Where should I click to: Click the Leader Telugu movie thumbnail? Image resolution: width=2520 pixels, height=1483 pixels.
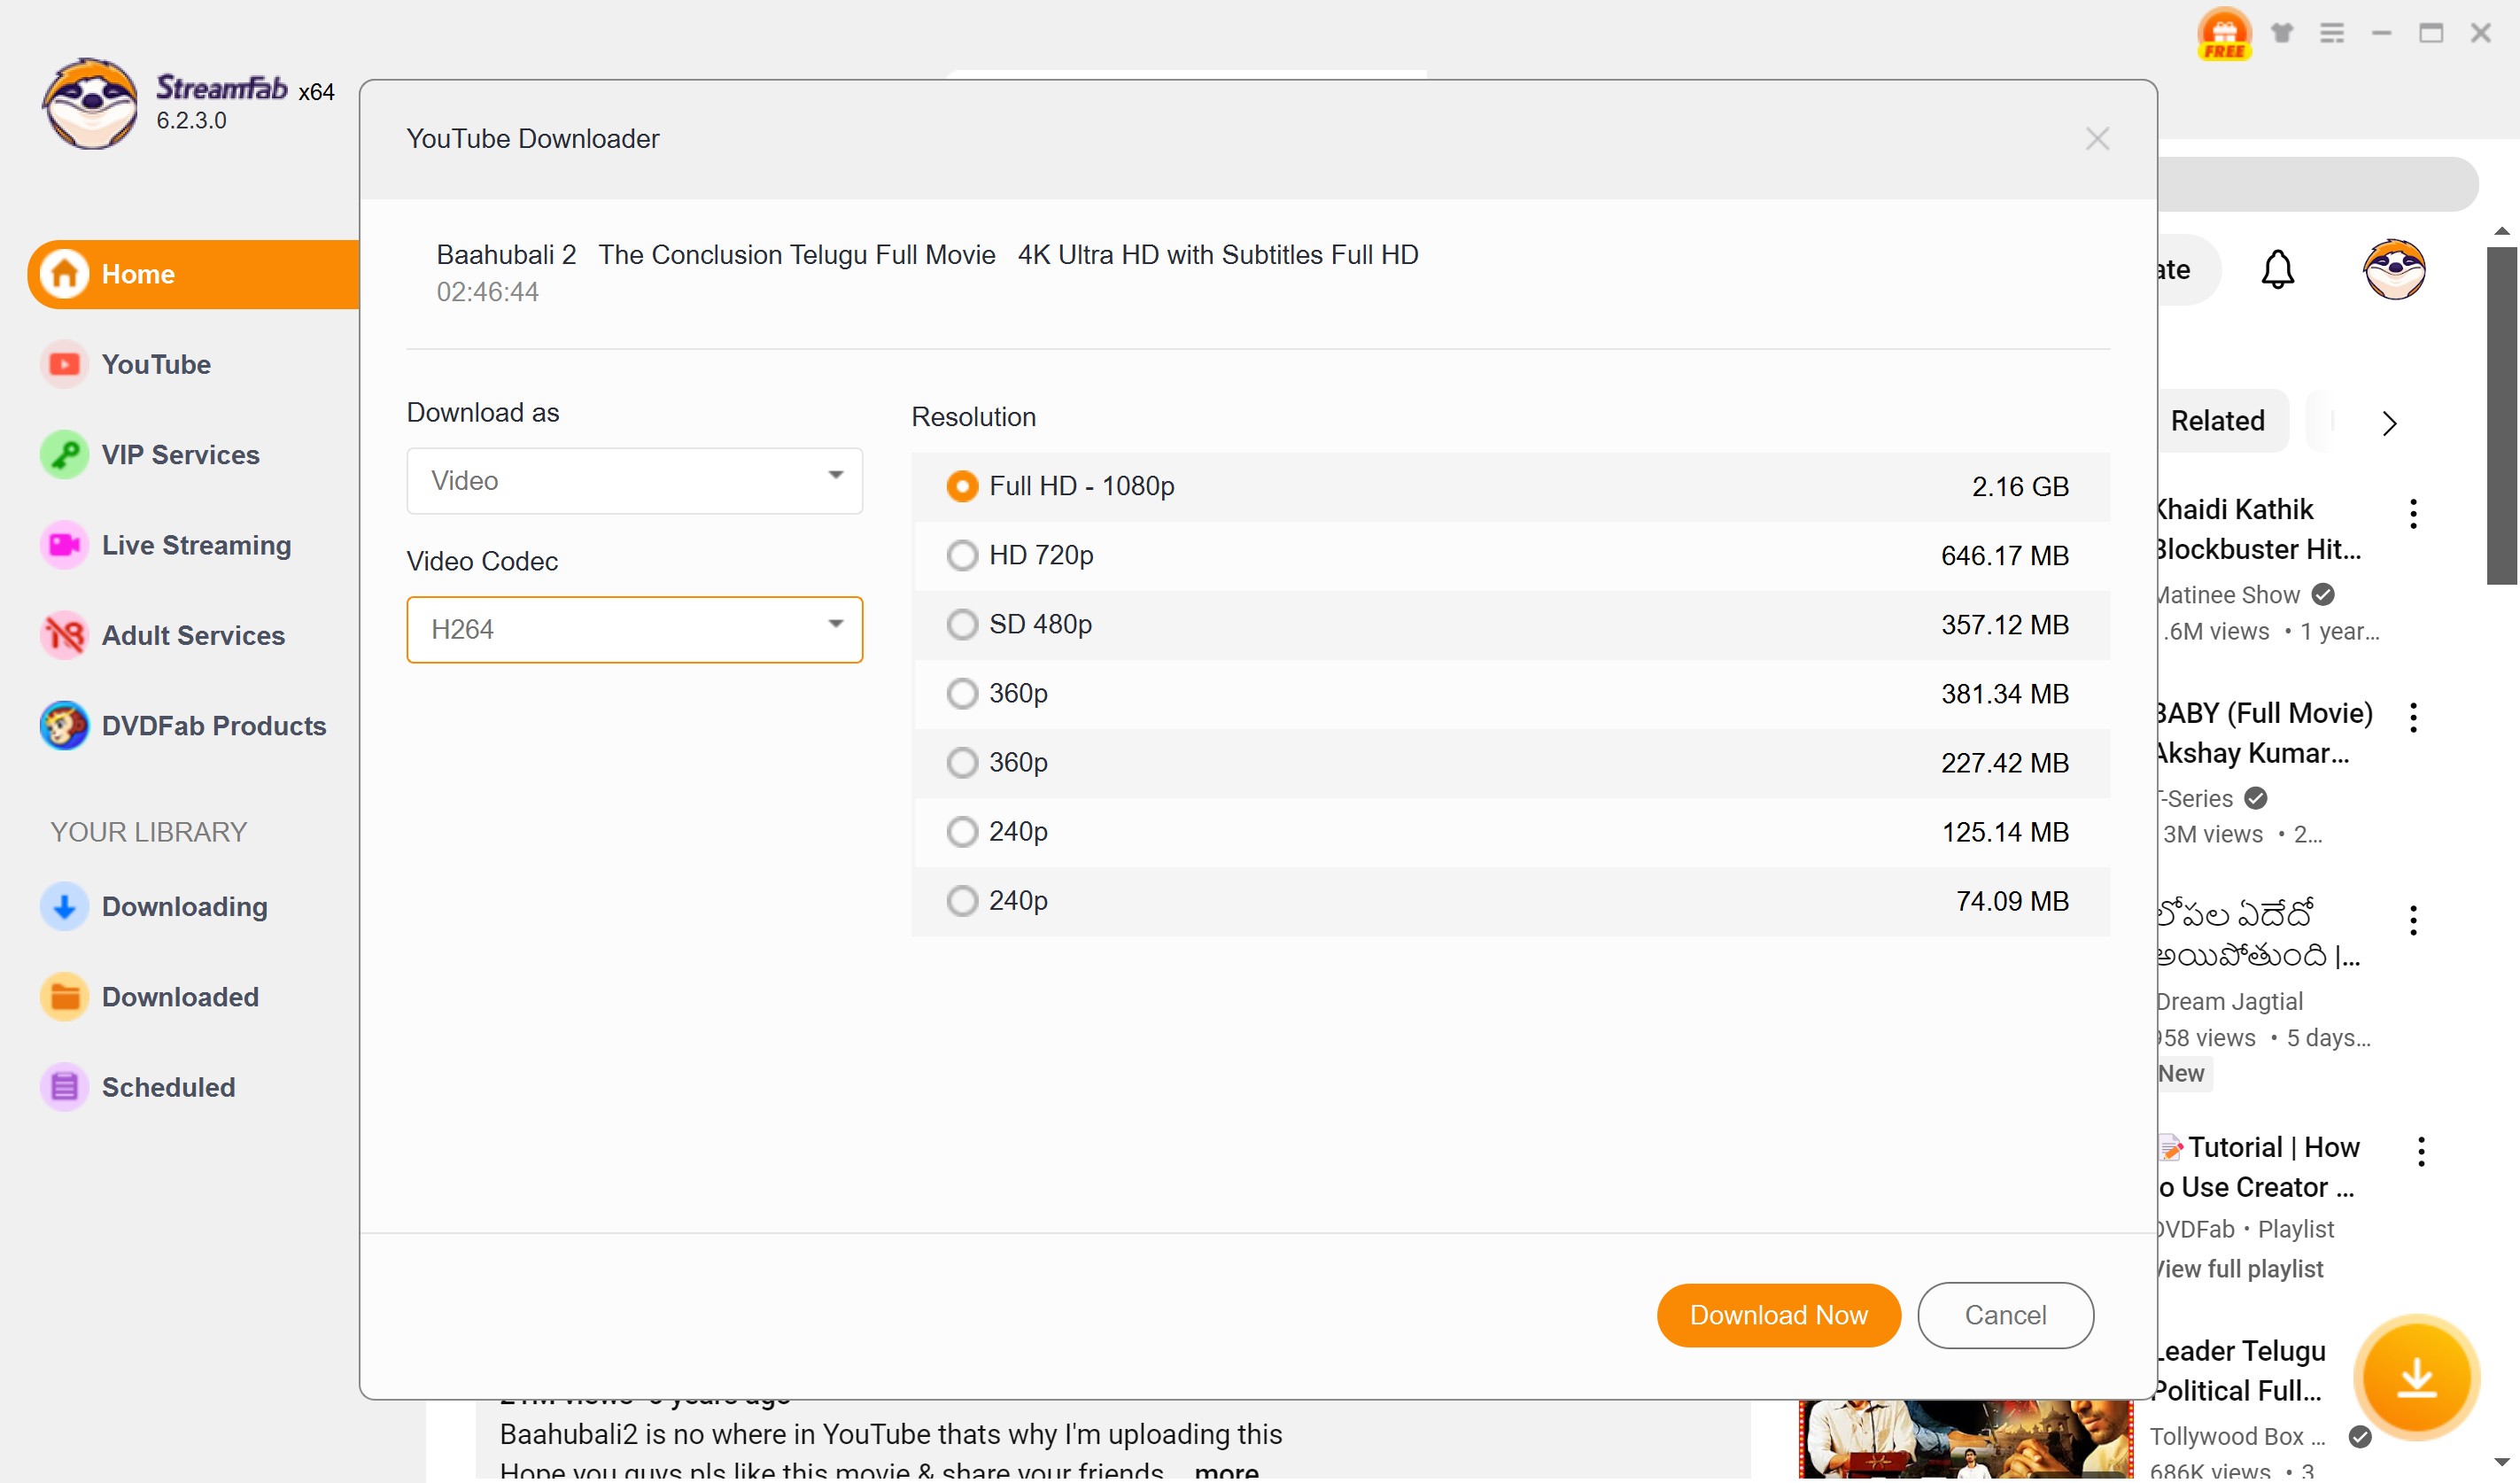click(x=1966, y=1438)
